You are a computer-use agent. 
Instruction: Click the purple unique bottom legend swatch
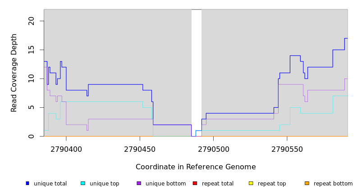tap(139, 183)
